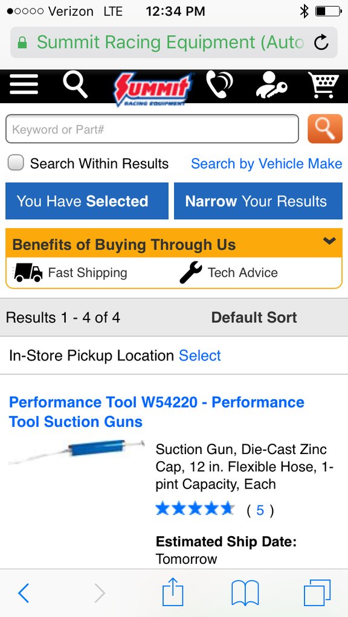Expand Benefits of Buying Through Us
Viewport: 348px width, 617px height.
[x=173, y=245]
